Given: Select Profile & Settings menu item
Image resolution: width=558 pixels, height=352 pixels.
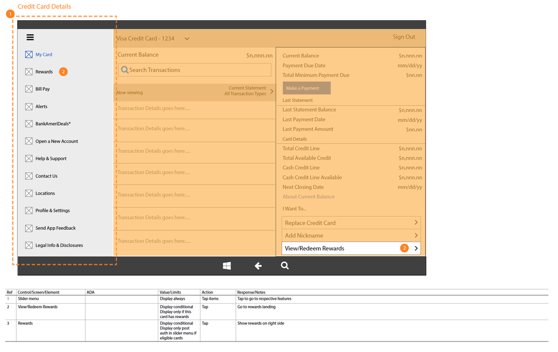Looking at the screenshot, I should (x=53, y=210).
